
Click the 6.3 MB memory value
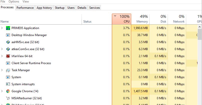pos(143,49)
